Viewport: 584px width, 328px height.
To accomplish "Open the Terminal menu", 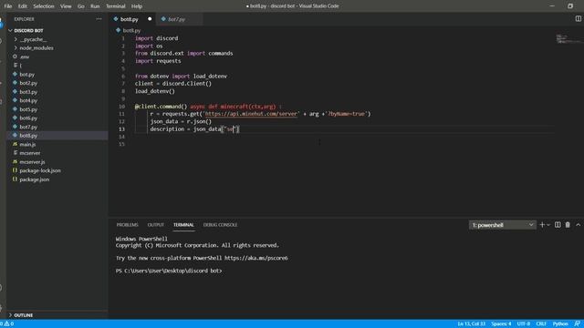I will tap(116, 6).
